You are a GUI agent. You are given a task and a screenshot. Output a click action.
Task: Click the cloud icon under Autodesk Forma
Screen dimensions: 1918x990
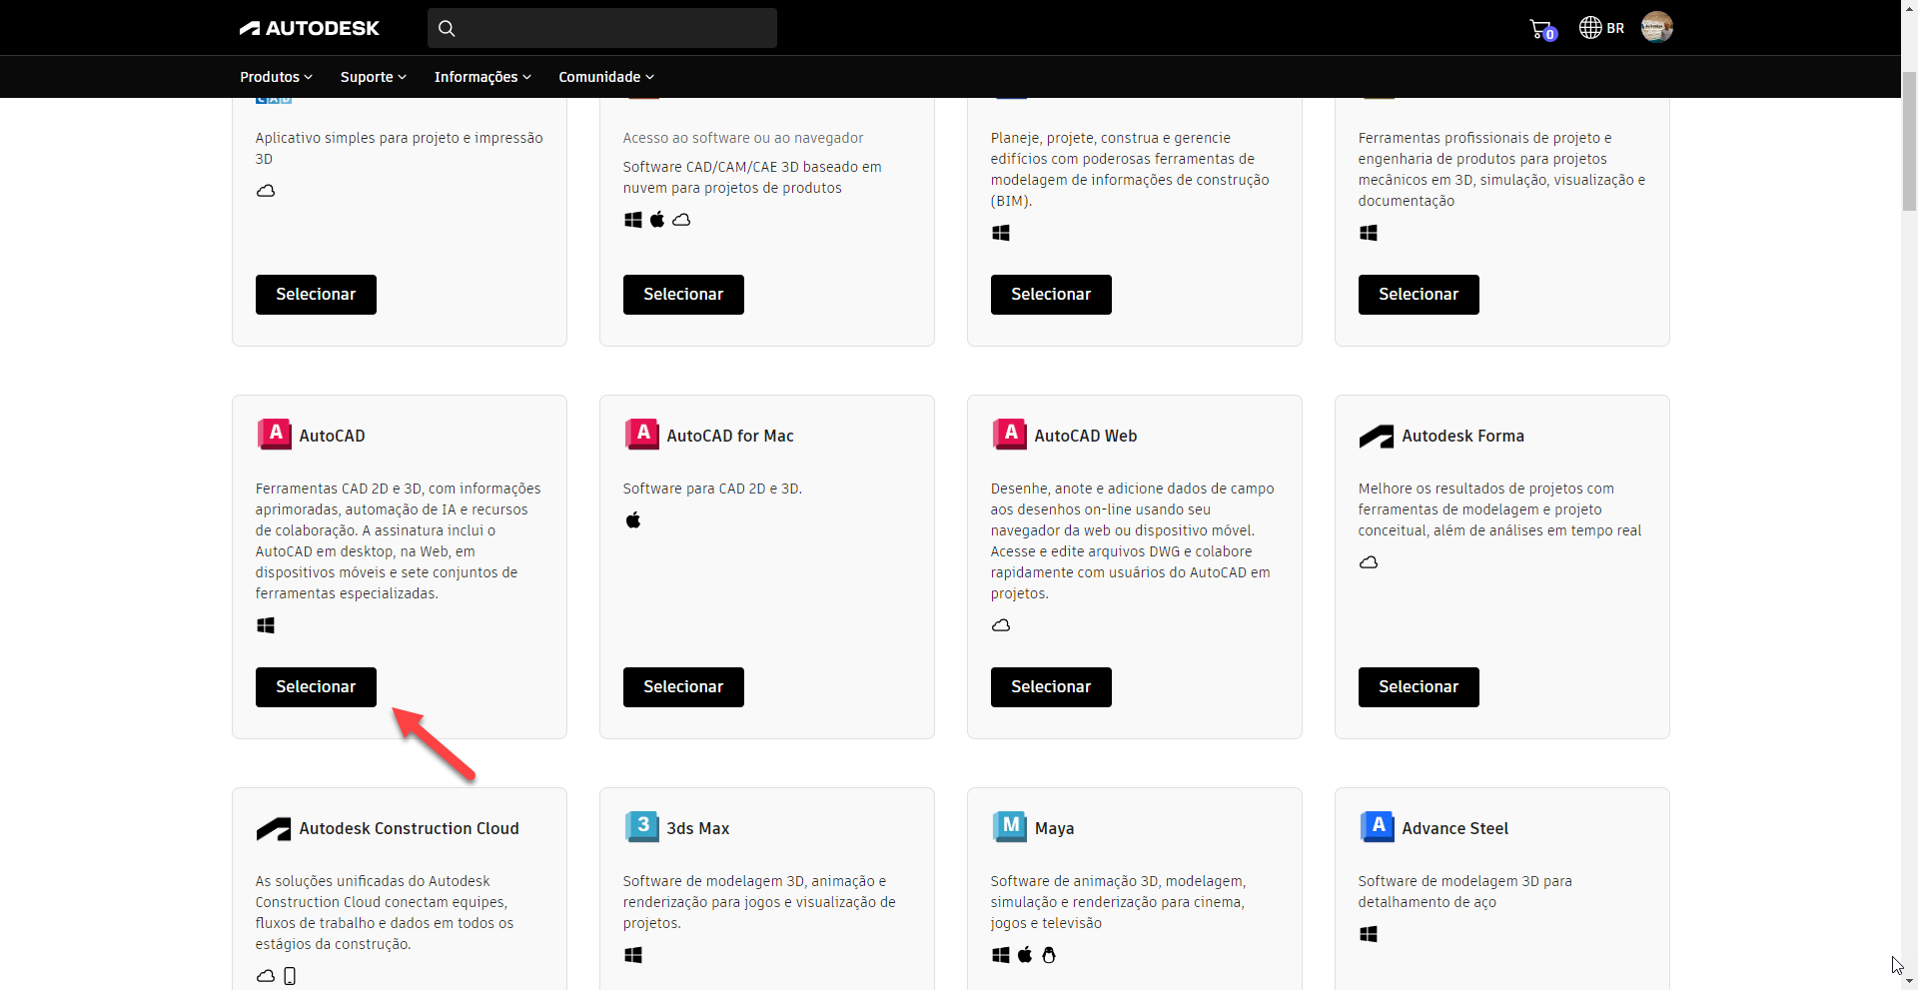[1369, 562]
